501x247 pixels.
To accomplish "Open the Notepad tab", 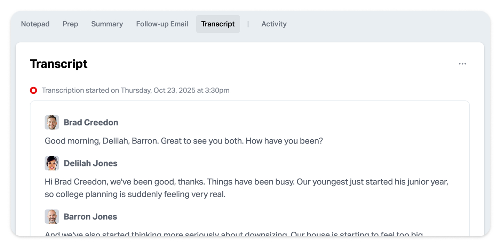I will (35, 24).
